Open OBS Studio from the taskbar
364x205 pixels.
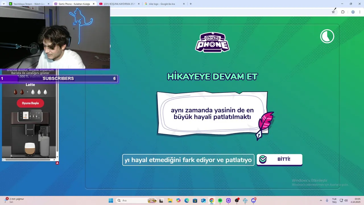(237, 200)
